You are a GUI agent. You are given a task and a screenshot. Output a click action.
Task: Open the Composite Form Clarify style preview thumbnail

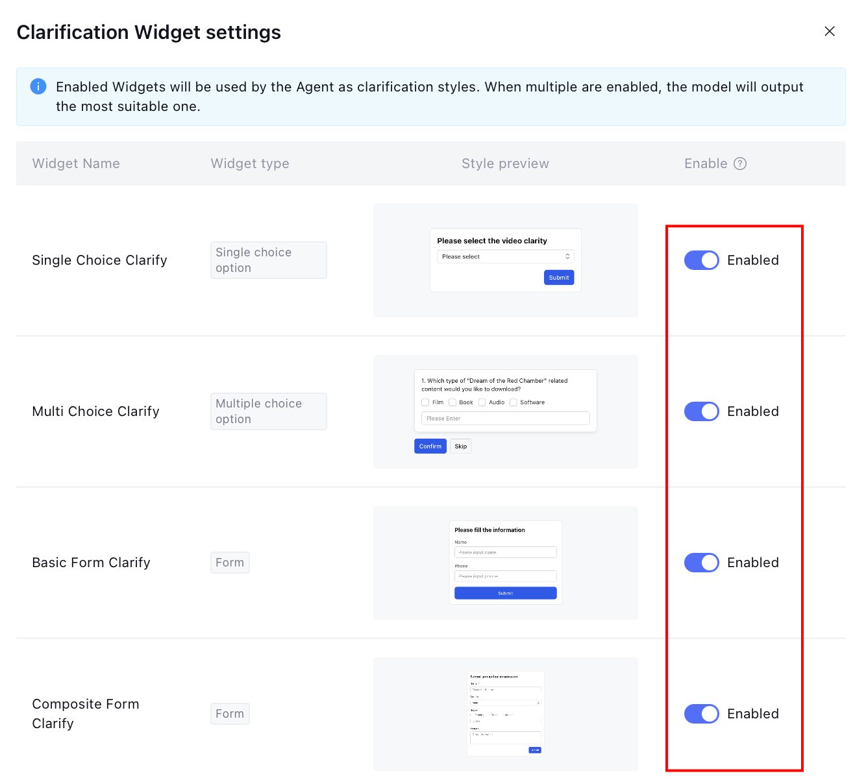coord(505,714)
